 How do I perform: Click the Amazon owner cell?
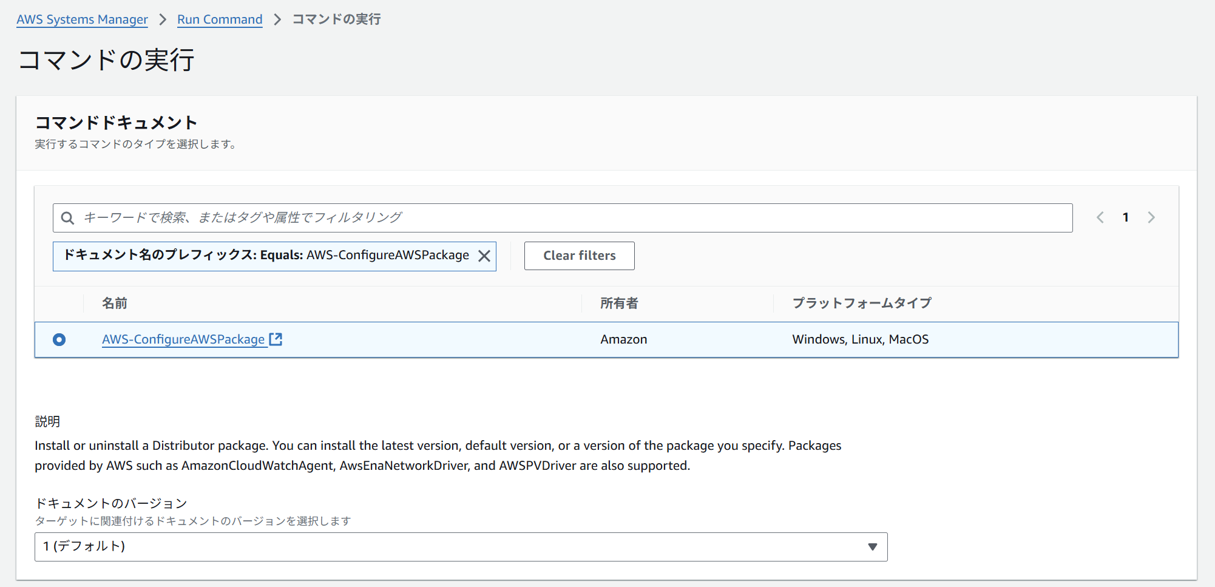tap(624, 339)
